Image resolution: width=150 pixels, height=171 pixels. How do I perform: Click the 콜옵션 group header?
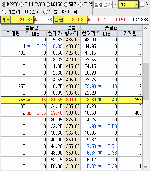click(32, 28)
